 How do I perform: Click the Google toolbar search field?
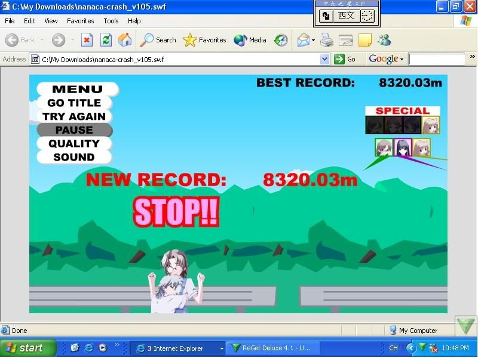[x=437, y=59]
